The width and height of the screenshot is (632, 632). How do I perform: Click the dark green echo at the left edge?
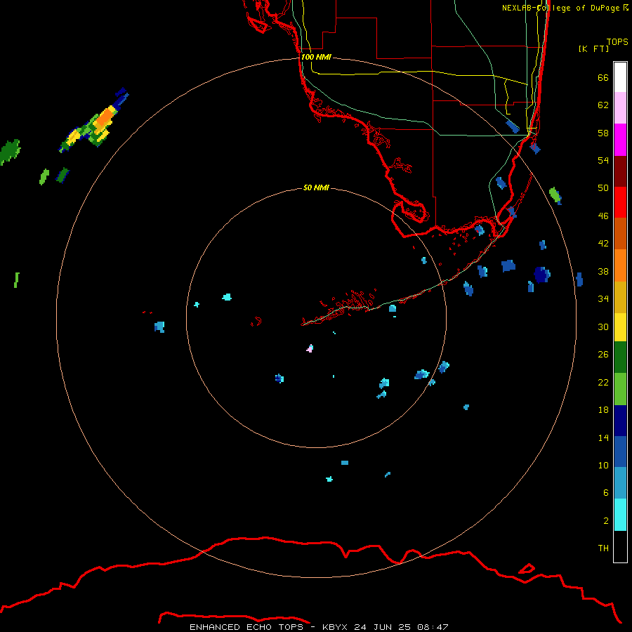10,151
